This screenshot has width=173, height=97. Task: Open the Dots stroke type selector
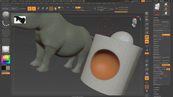pyautogui.click(x=6, y=24)
